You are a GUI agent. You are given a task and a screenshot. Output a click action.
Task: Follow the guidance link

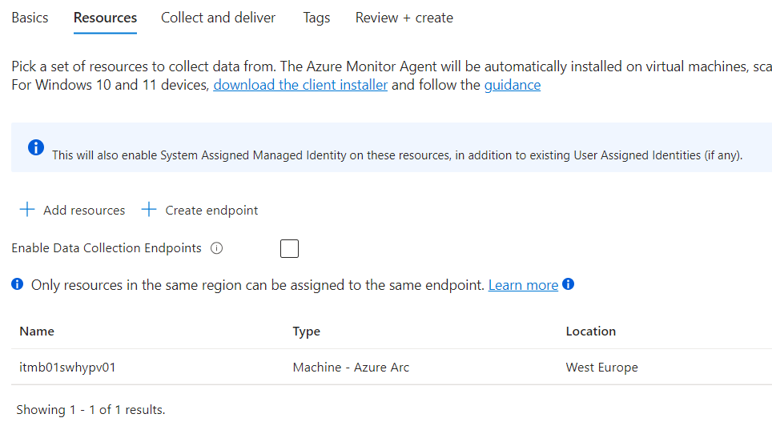pyautogui.click(x=512, y=85)
